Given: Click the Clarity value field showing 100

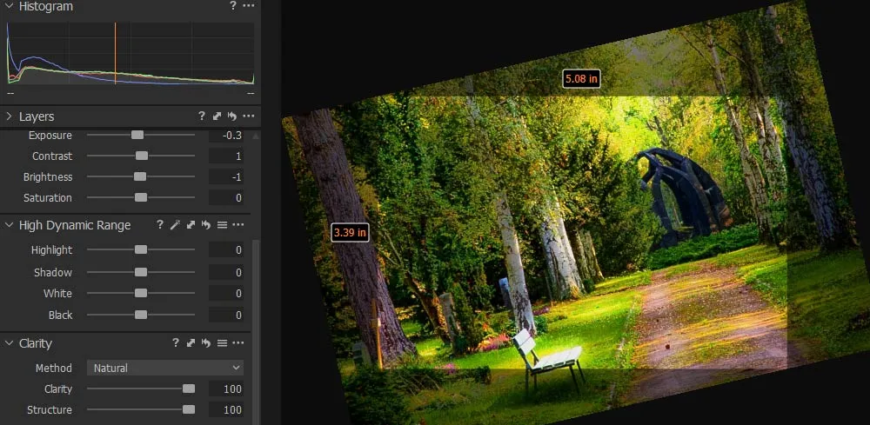Looking at the screenshot, I should click(226, 389).
